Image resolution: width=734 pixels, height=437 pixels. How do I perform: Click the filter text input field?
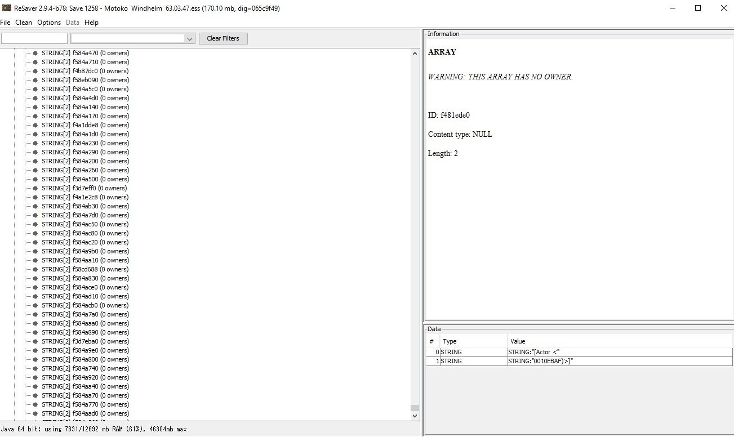tap(34, 38)
